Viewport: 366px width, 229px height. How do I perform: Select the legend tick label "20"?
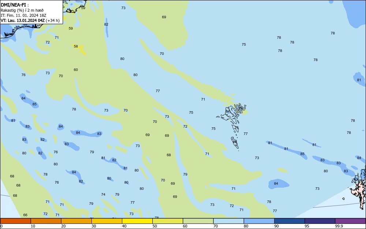pyautogui.click(x=63, y=226)
